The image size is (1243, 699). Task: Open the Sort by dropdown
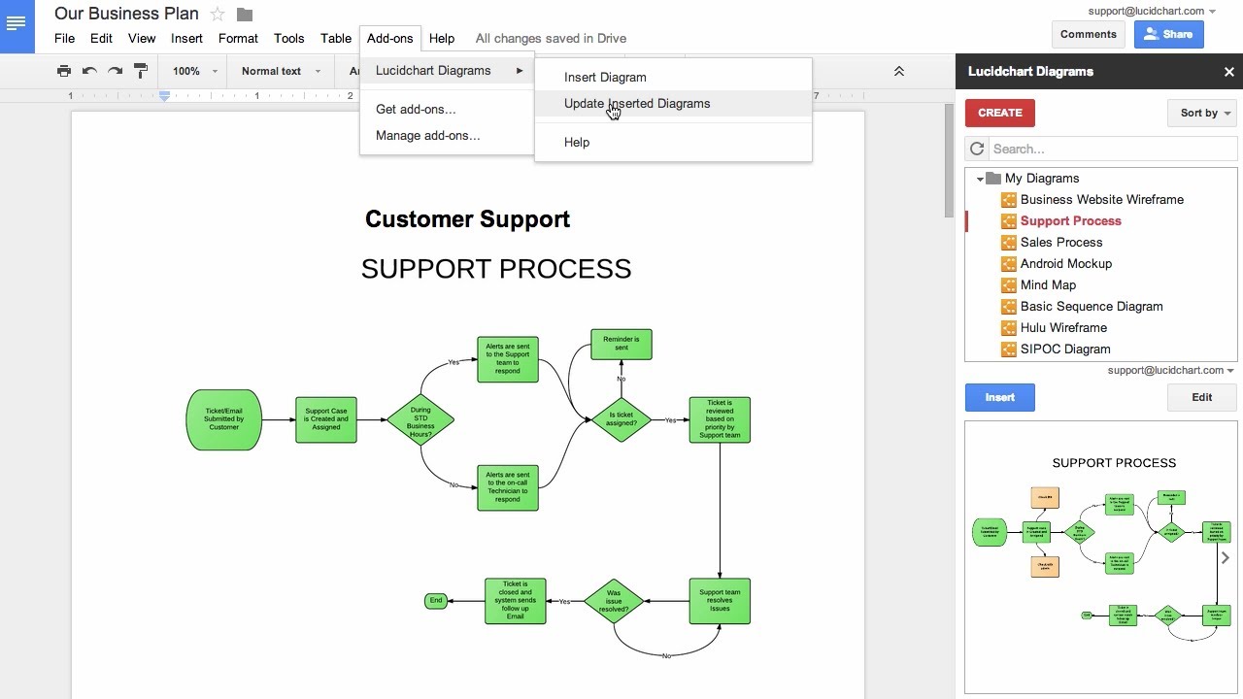pos(1202,113)
